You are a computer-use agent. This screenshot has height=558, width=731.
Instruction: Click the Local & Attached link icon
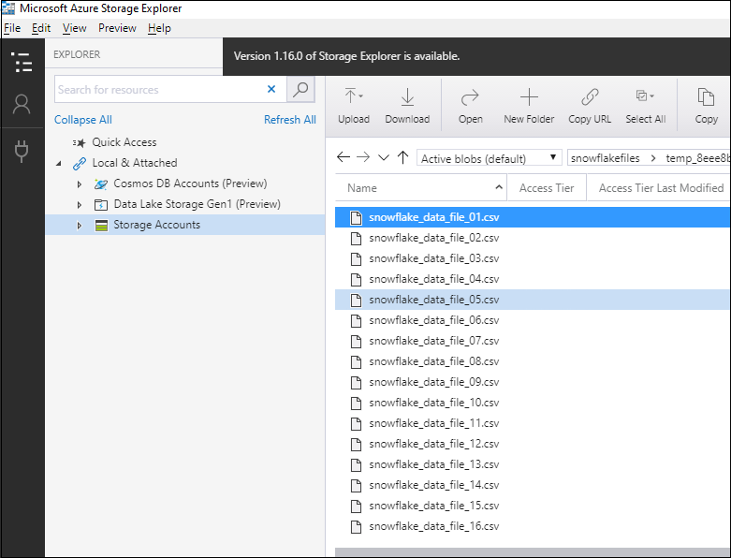pos(80,163)
